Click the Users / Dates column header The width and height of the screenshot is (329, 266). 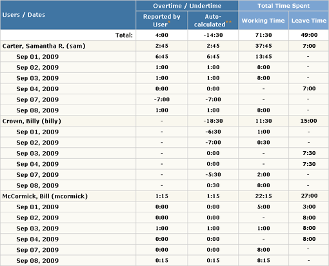pos(68,15)
